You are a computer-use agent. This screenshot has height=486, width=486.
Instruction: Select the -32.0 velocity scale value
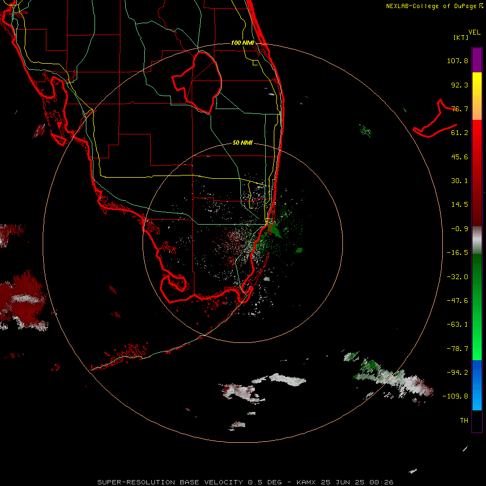pyautogui.click(x=457, y=277)
